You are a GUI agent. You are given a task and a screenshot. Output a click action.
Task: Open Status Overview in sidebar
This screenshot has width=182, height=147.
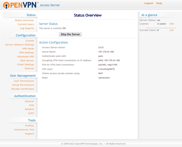24,20
